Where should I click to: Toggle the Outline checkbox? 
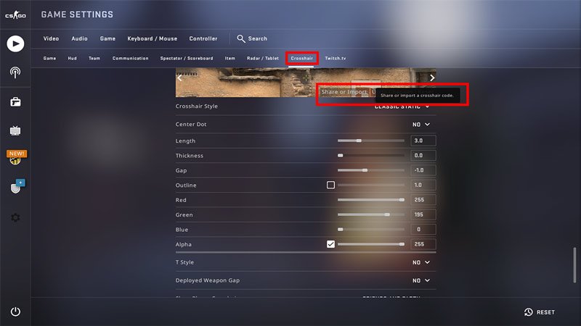[x=330, y=185]
